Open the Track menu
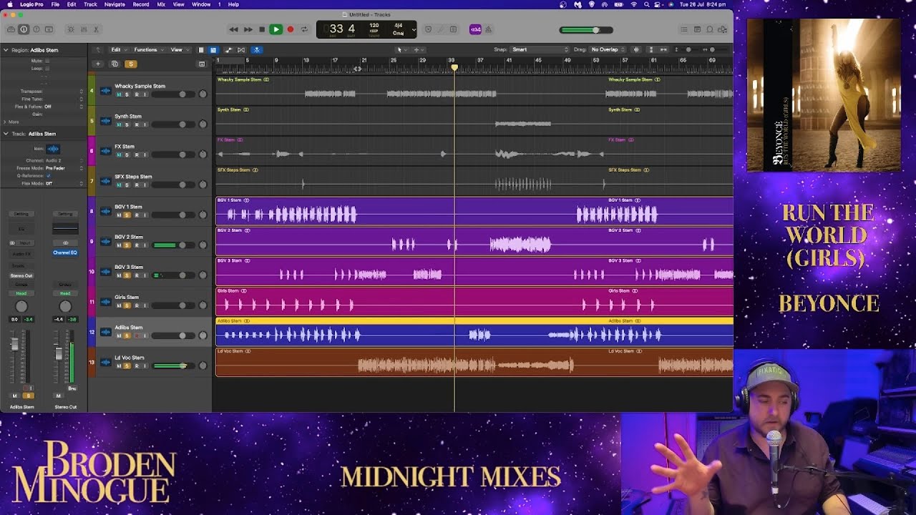Viewport: 916px width, 515px height. (x=90, y=4)
